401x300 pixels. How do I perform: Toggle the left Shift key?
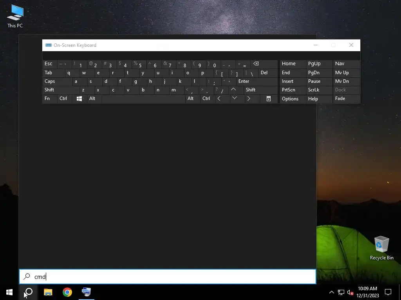[x=61, y=90]
